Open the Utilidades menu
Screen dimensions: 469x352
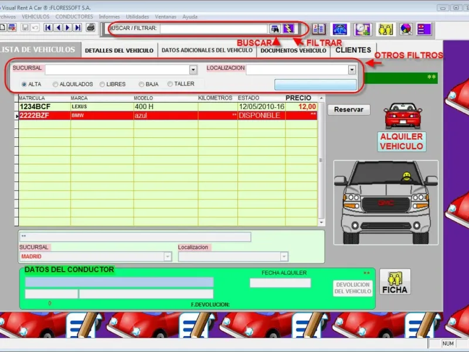tap(137, 17)
